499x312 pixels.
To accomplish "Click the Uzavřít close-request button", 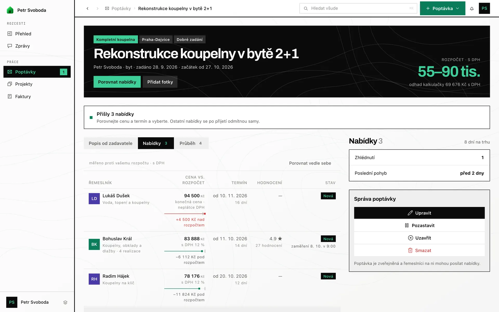I will tap(419, 238).
